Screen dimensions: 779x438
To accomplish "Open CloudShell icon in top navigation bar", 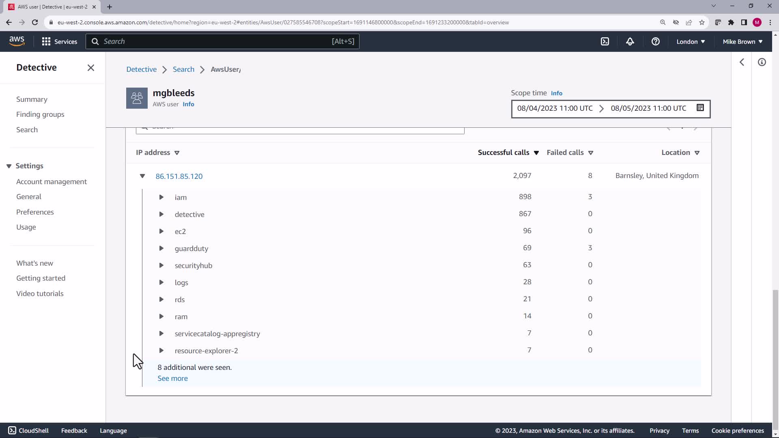I will (x=605, y=41).
